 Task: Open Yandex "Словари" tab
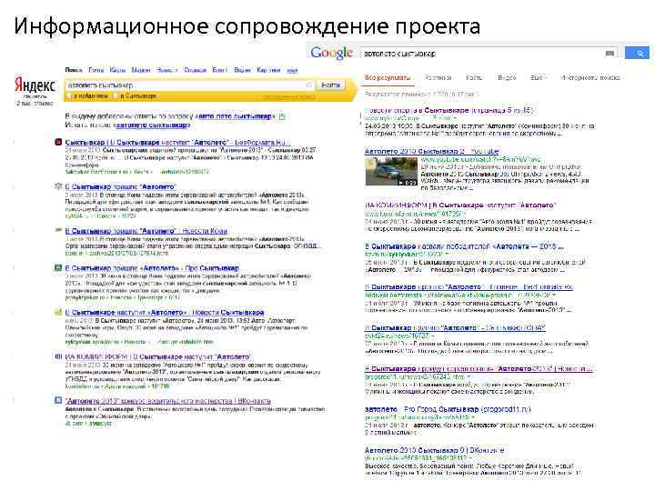tap(195, 70)
